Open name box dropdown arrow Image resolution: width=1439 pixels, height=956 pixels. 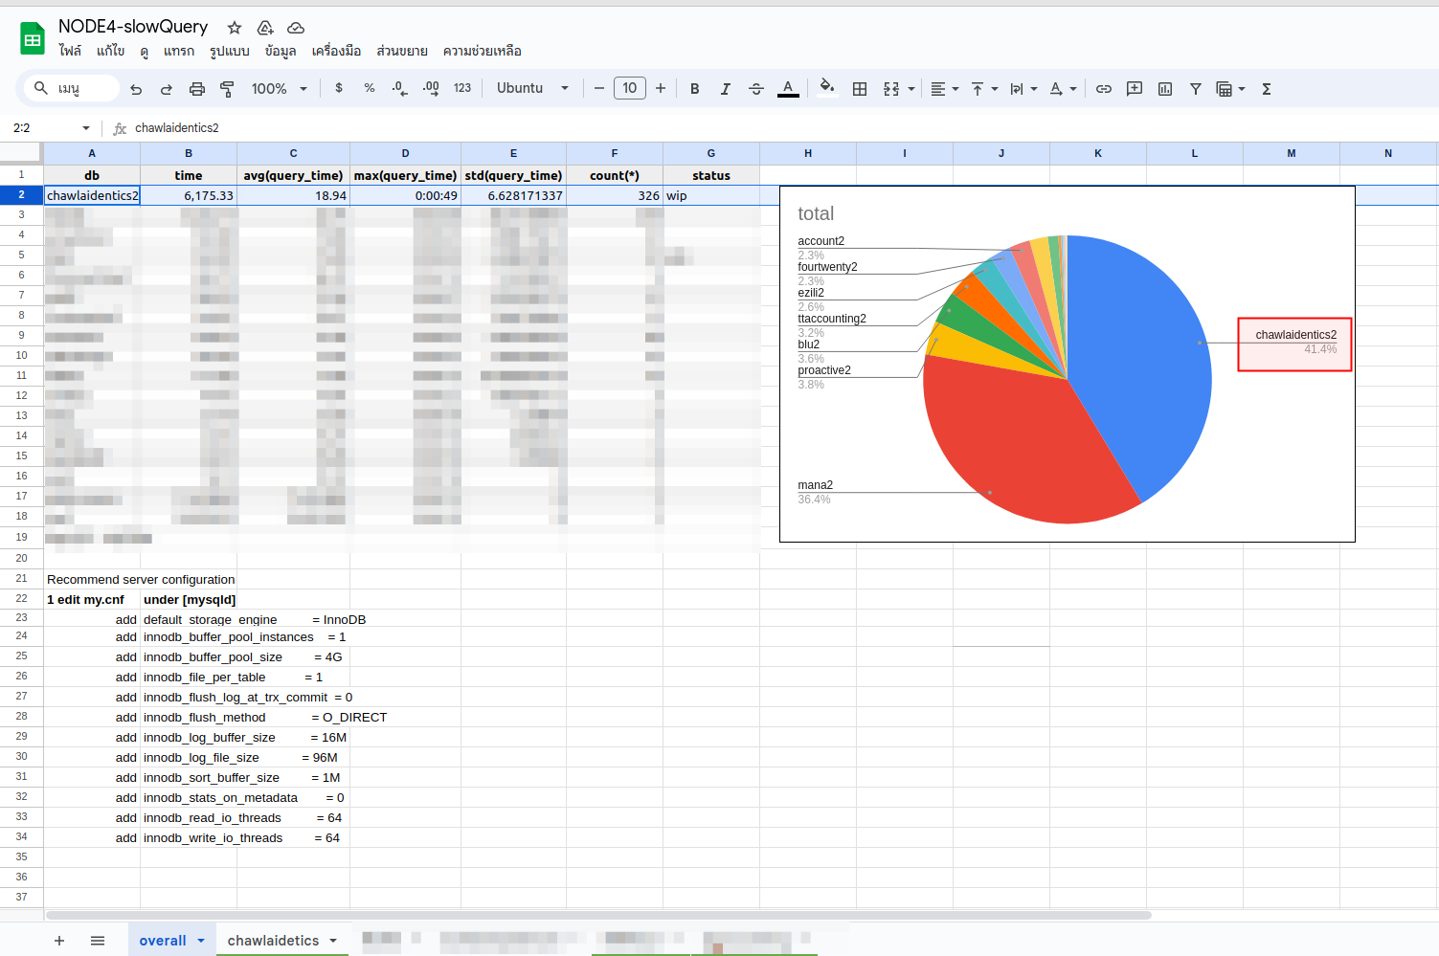pos(86,128)
